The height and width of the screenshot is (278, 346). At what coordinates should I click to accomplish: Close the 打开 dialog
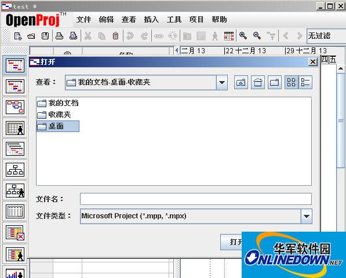click(313, 62)
